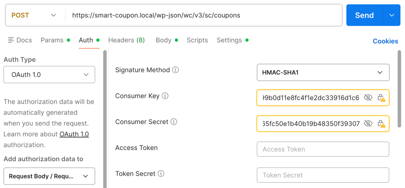Expand the Send button arrow options
405x188 pixels.
[392, 15]
